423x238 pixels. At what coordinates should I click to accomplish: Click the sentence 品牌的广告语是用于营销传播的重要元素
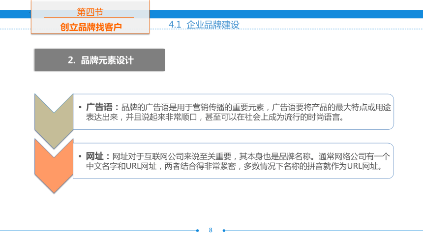pyautogui.click(x=193, y=107)
